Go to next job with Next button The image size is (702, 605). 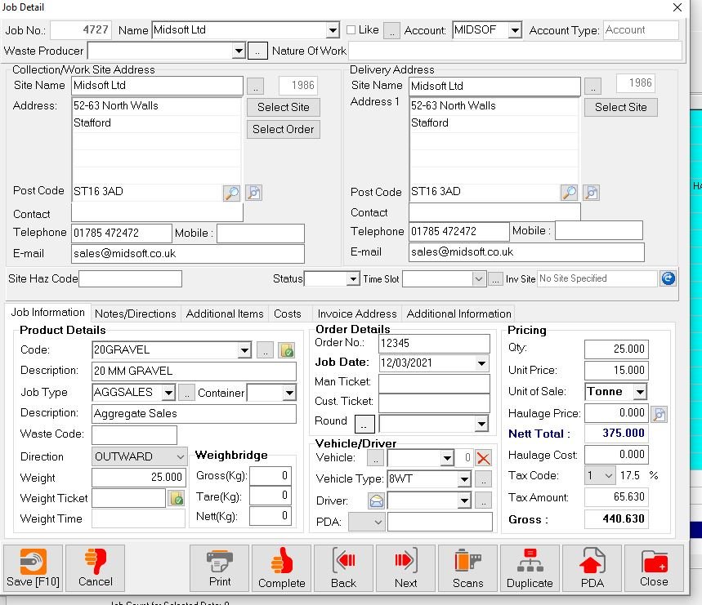point(405,568)
